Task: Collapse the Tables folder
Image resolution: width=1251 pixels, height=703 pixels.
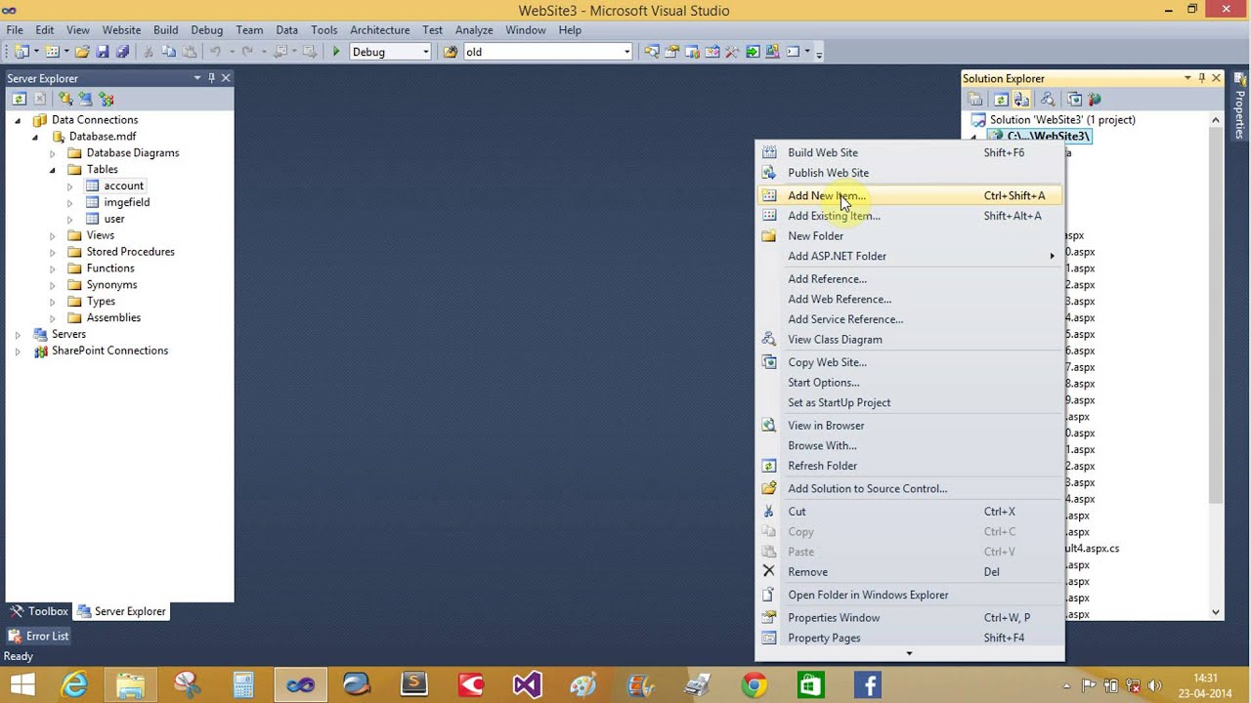Action: pyautogui.click(x=53, y=170)
